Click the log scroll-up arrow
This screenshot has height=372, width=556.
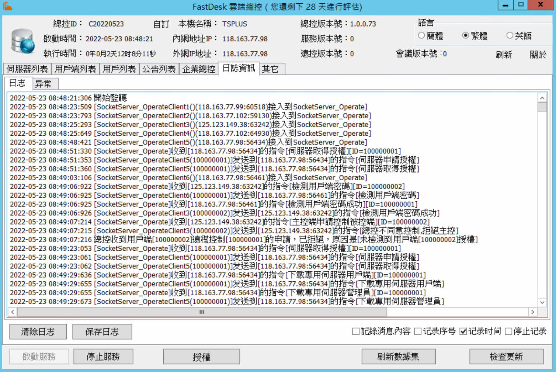click(542, 98)
